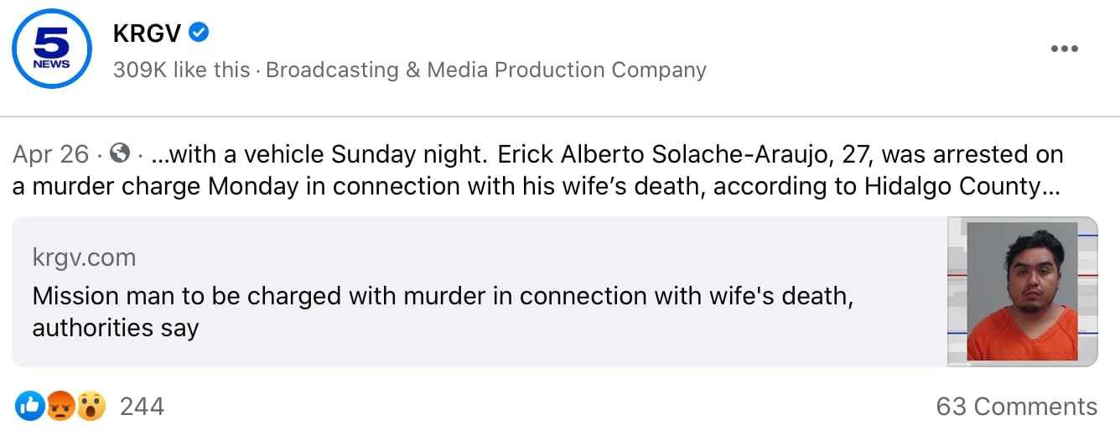Open the "Mission man to be charged" headline
The height and width of the screenshot is (441, 1120).
pyautogui.click(x=443, y=296)
